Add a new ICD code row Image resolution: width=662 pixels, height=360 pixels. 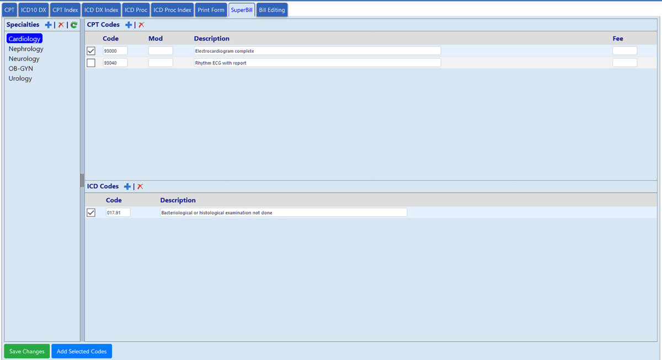[x=127, y=187]
